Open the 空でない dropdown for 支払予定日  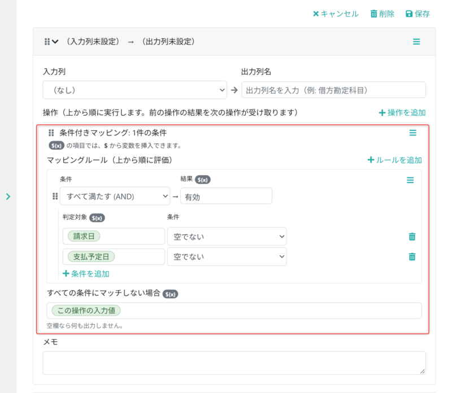(x=227, y=257)
